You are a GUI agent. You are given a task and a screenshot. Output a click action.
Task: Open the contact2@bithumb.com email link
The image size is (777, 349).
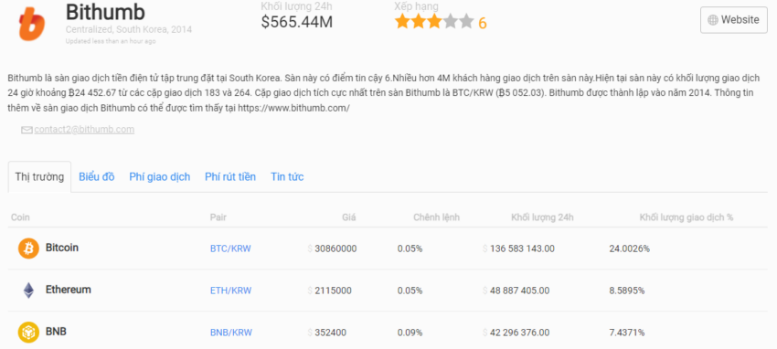pos(84,129)
